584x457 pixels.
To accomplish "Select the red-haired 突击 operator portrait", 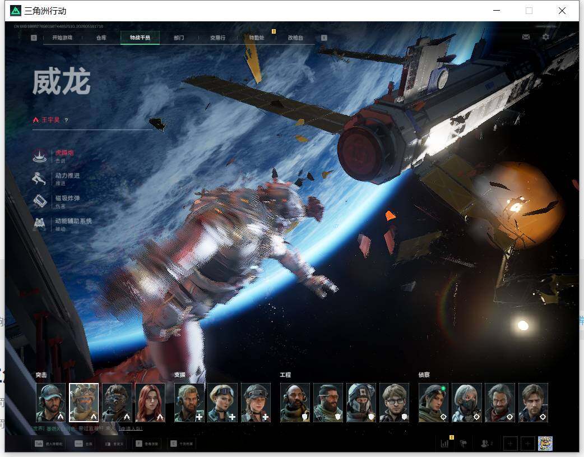I will coord(150,403).
